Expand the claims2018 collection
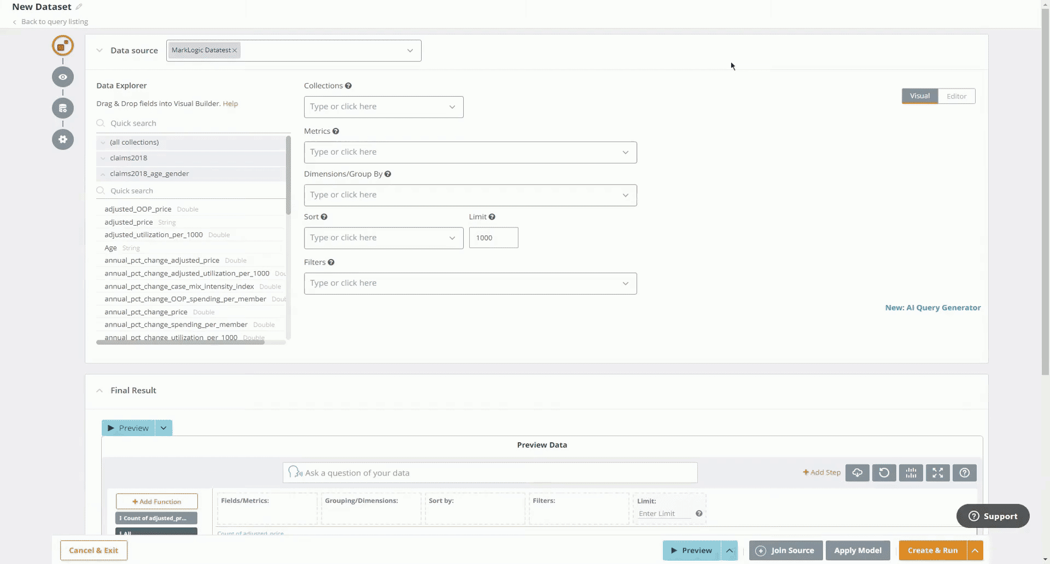Viewport: 1050px width, 564px height. (103, 158)
